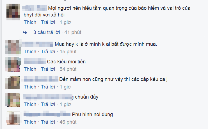Open avatar next to 'Các kiểu moi tiền'
This screenshot has height=129, width=208.
pos(13,64)
